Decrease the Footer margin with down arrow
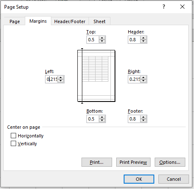 click(143, 120)
